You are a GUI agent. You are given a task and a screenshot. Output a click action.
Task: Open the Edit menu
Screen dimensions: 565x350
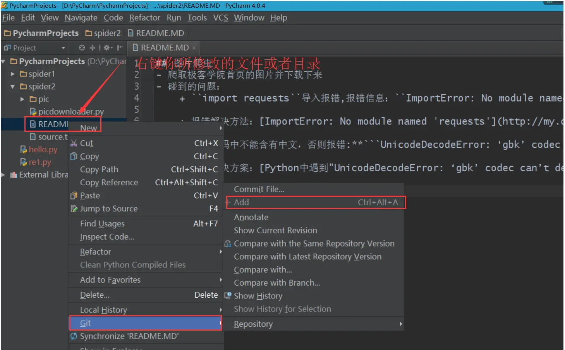click(28, 18)
